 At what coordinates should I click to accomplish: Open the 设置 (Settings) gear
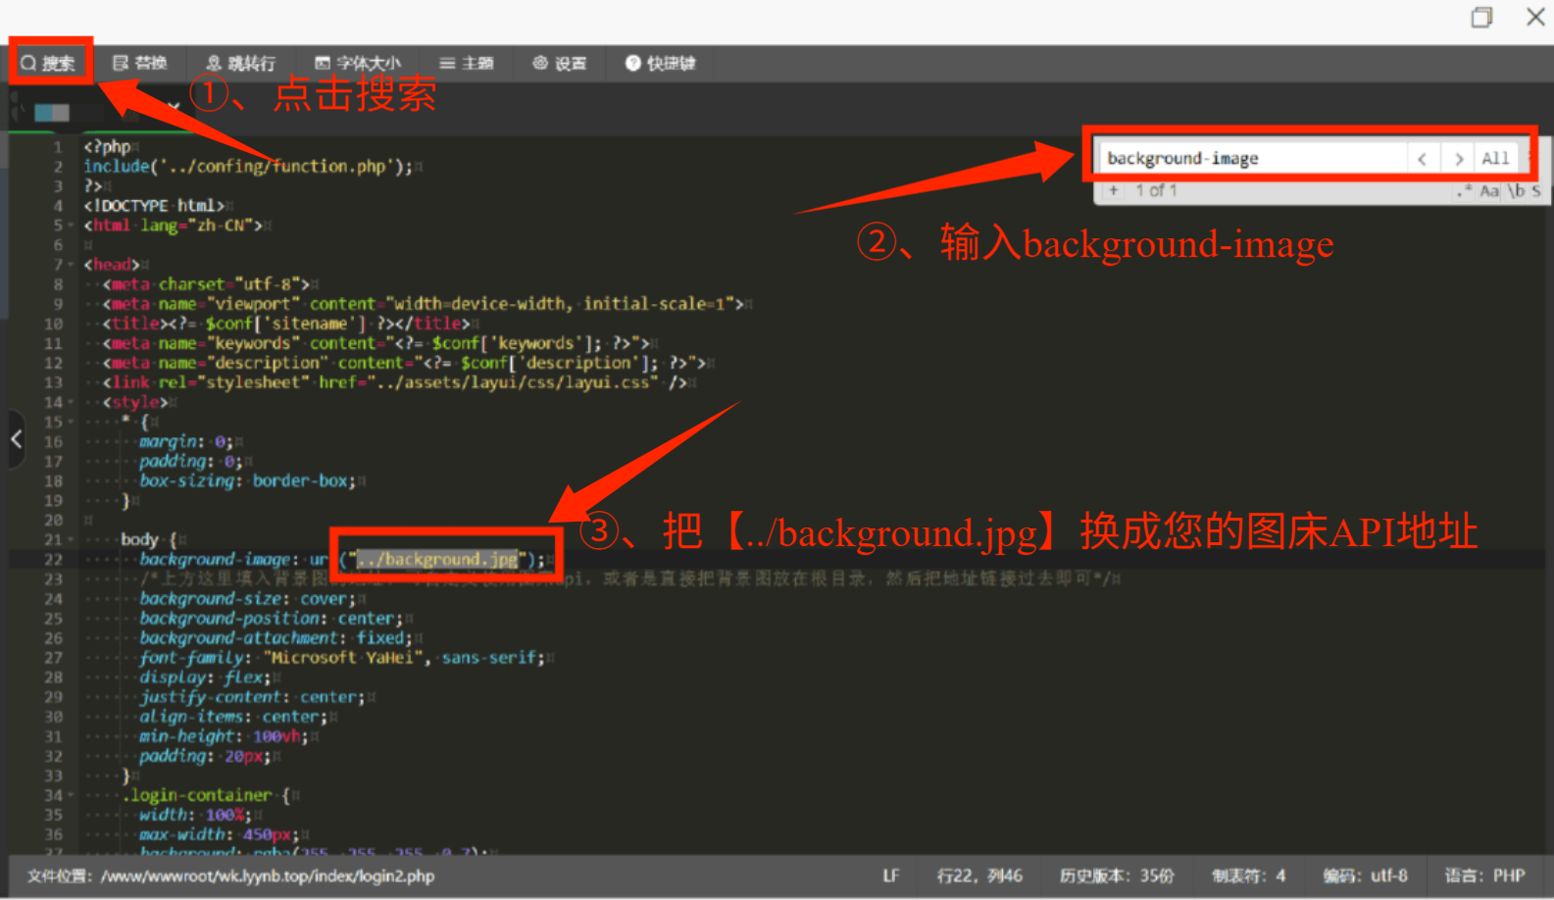(x=560, y=64)
